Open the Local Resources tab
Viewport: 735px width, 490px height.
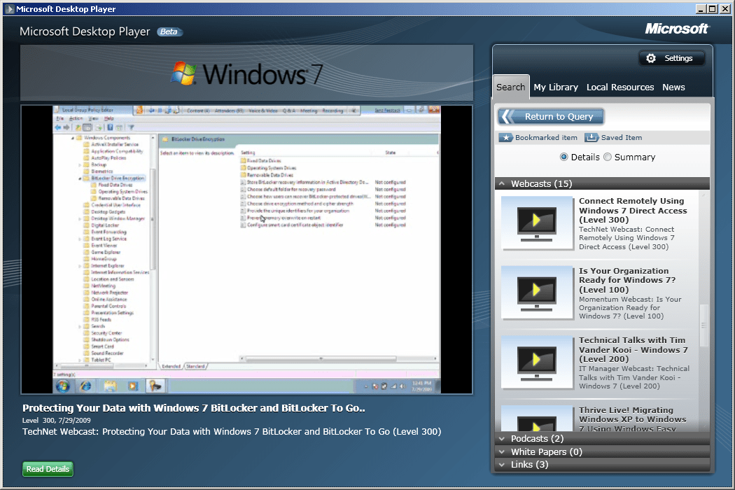pos(620,87)
